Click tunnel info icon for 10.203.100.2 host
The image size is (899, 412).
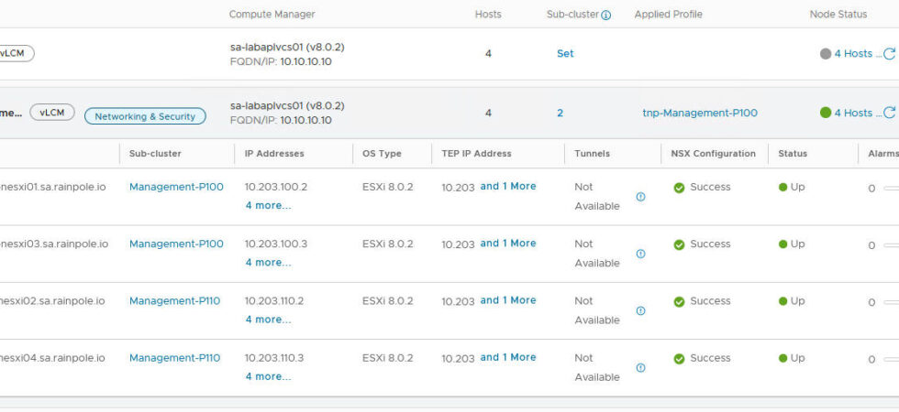click(x=640, y=197)
